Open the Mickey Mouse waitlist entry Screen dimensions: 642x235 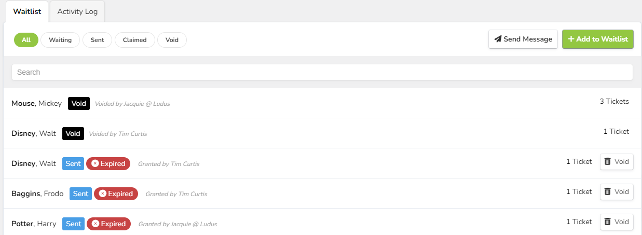coord(36,104)
